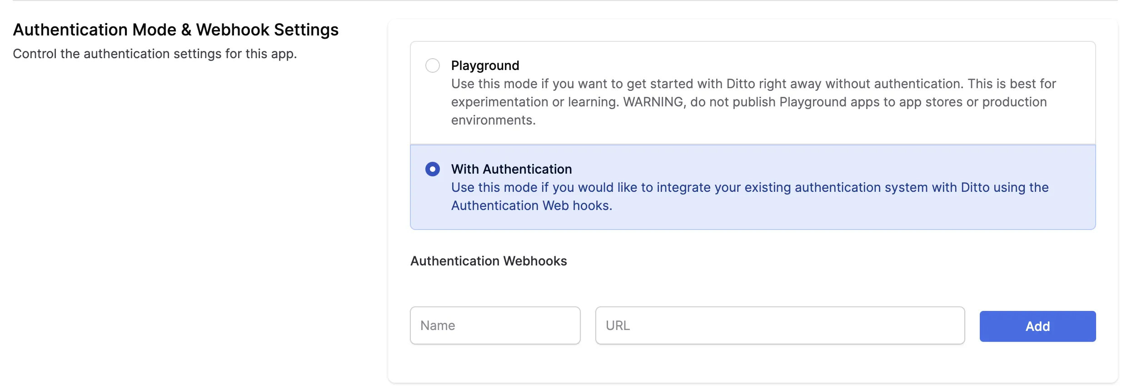Focus the webhook URL input field
This screenshot has width=1147, height=390.
tap(780, 325)
